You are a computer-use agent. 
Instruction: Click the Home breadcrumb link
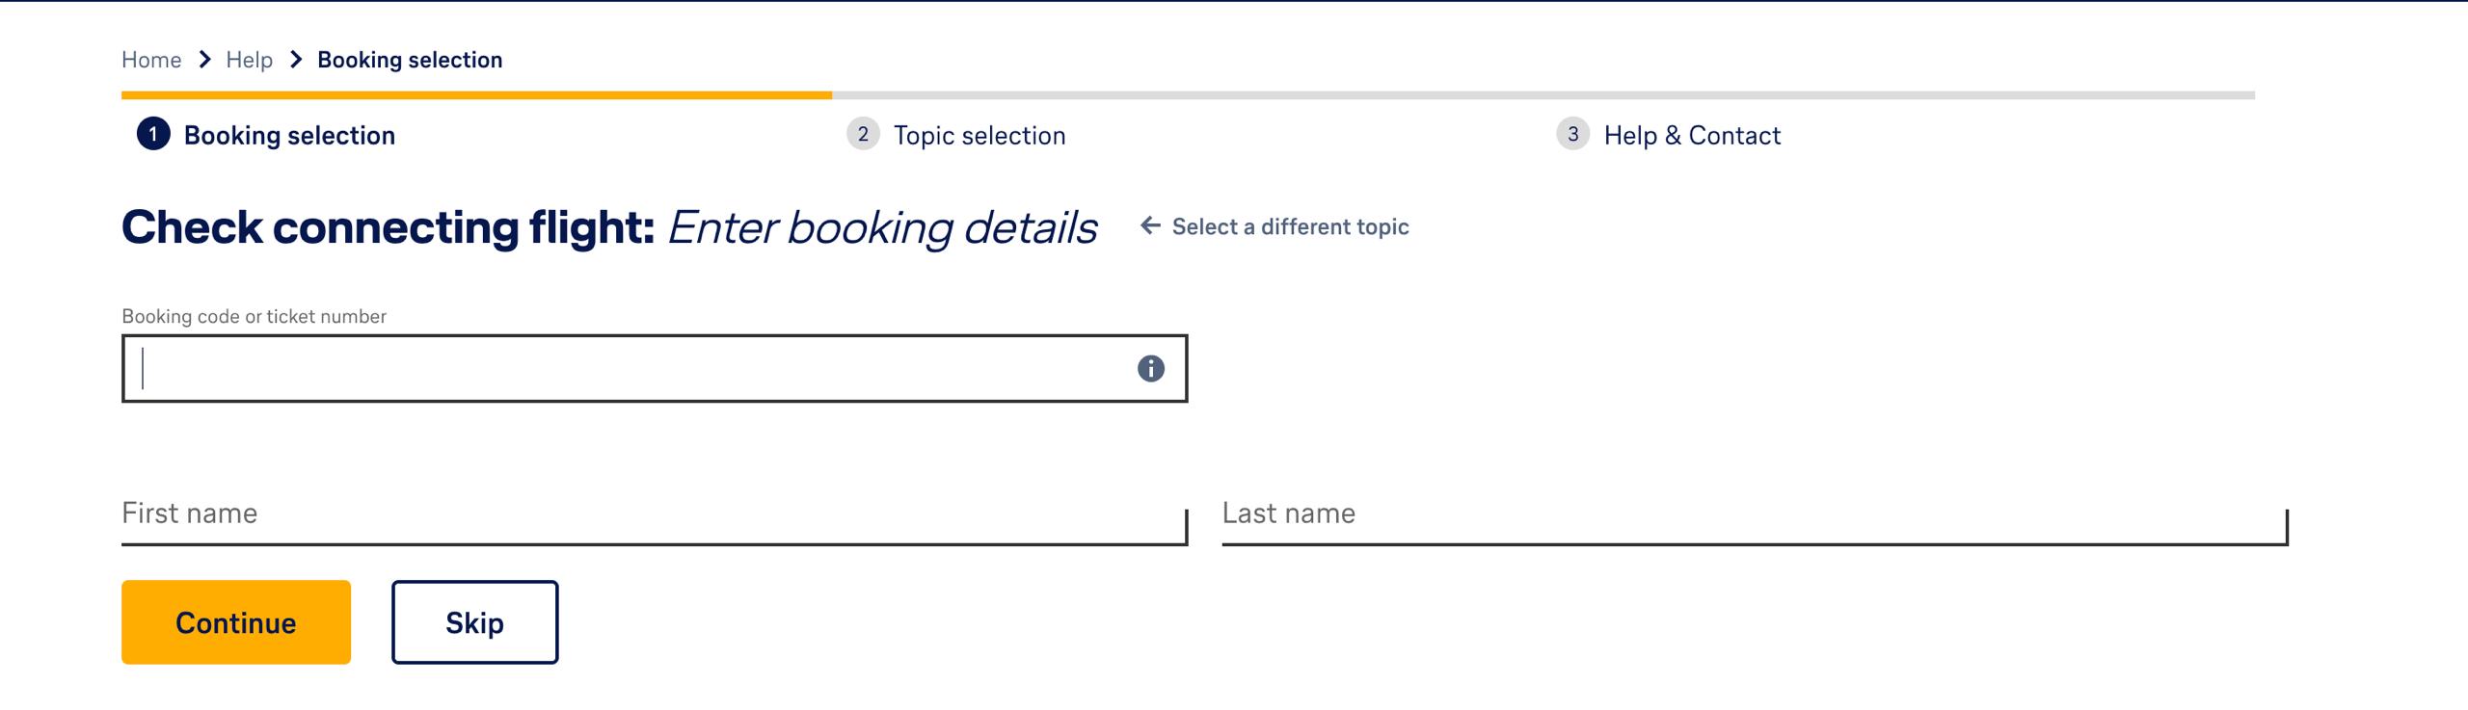pyautogui.click(x=151, y=60)
